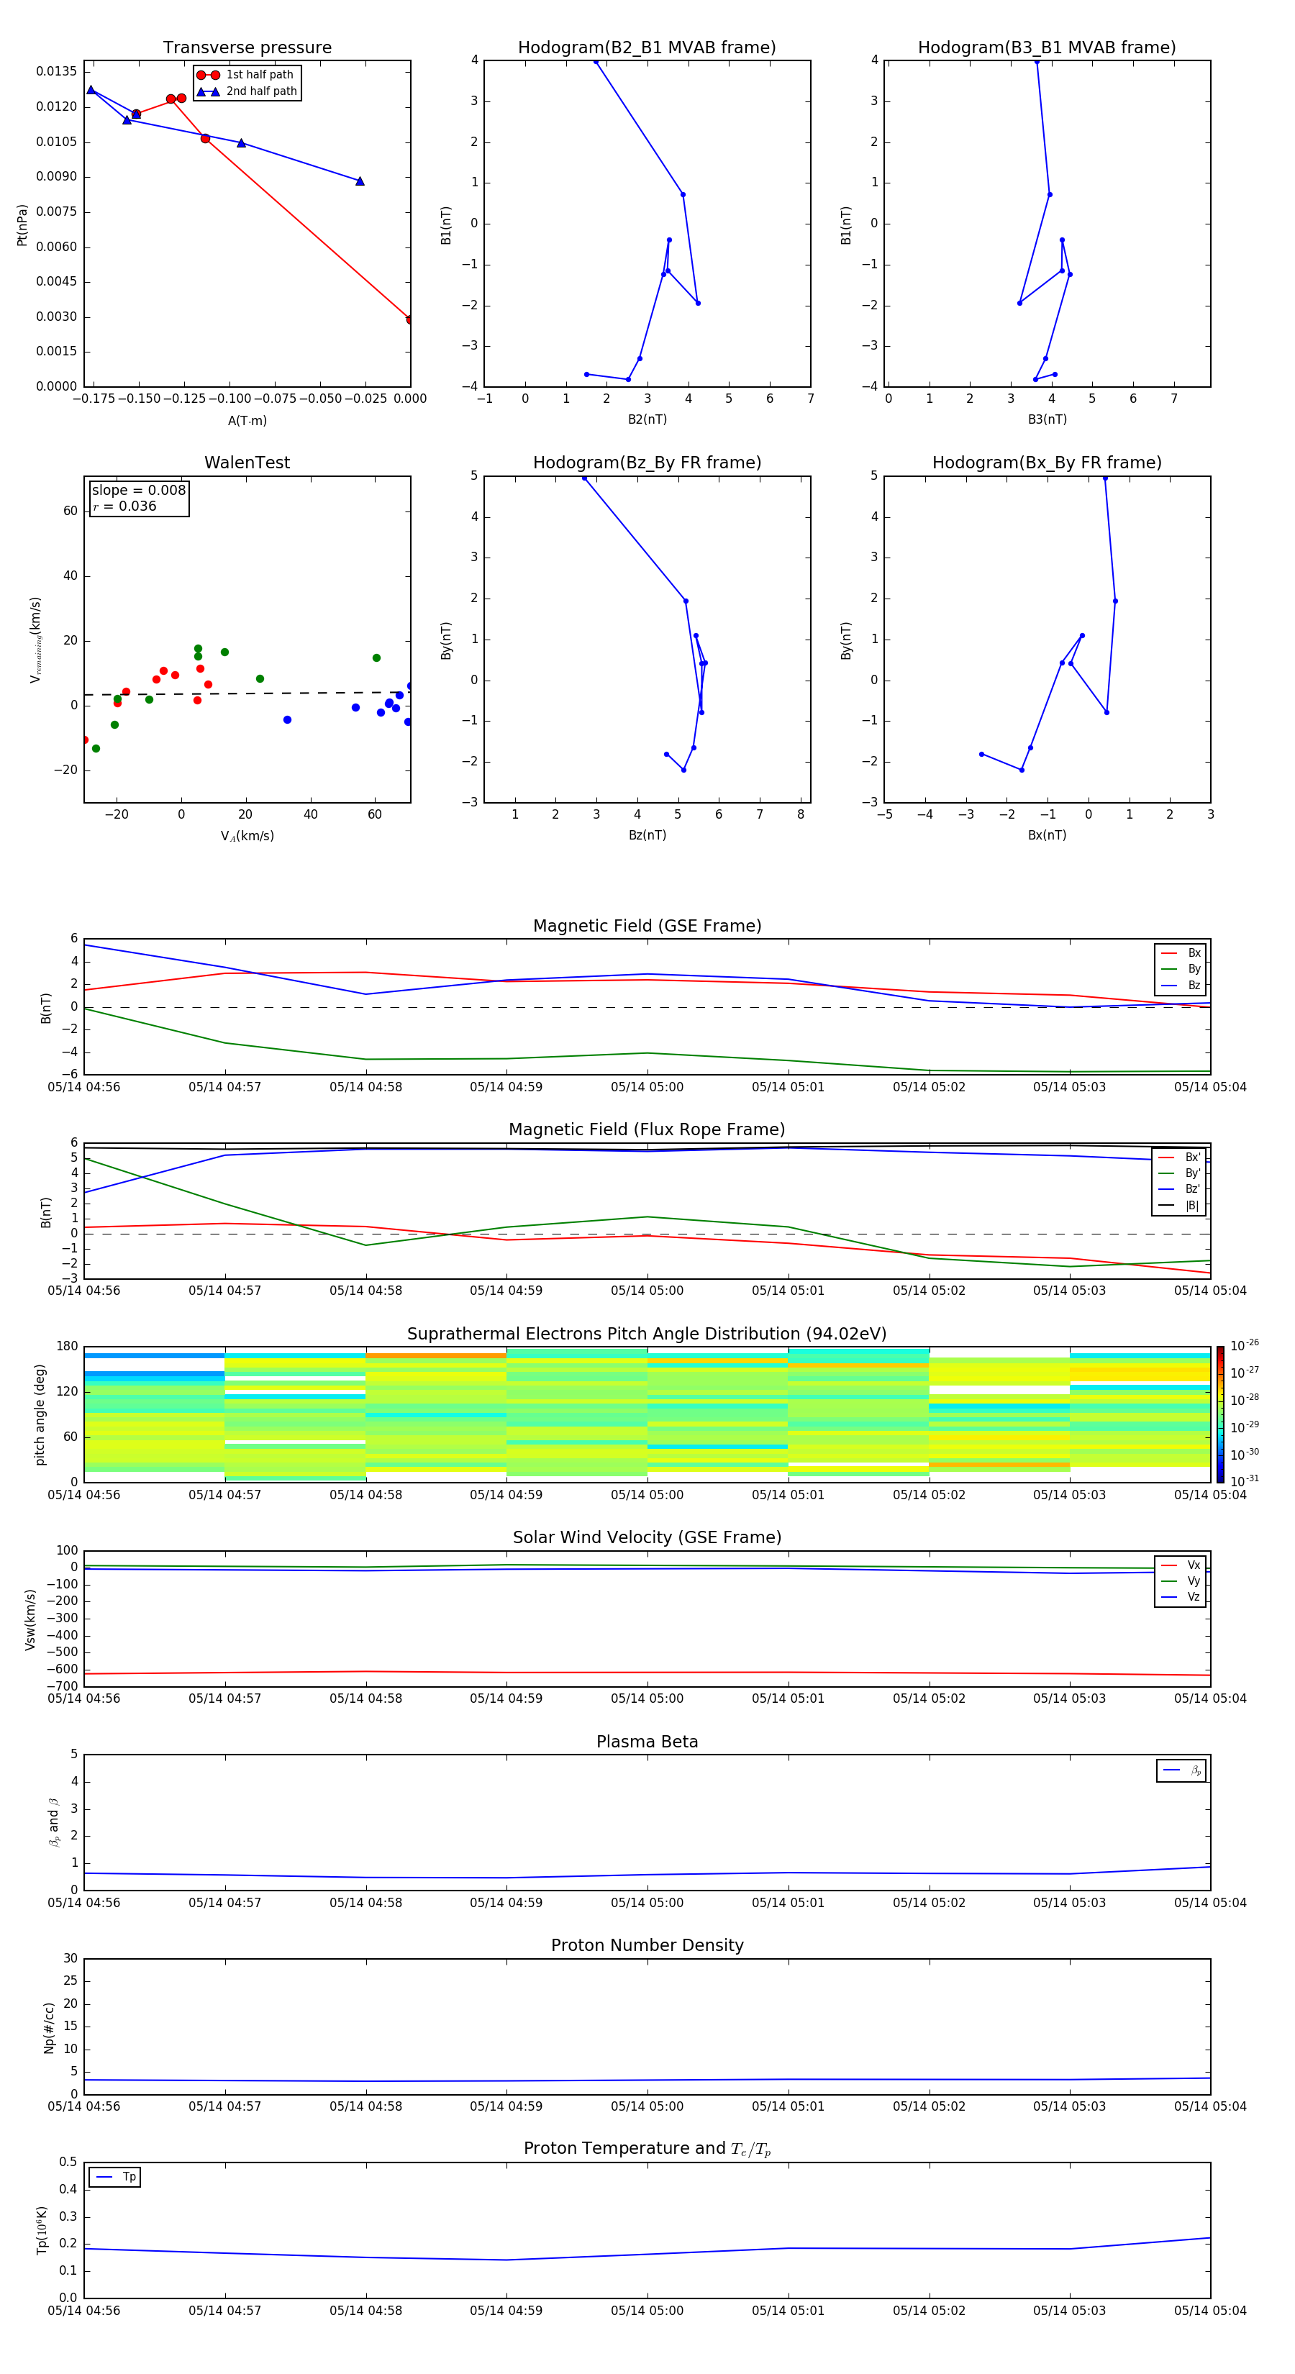Click the Proton Temperature and Te/Tp title

647,2149
